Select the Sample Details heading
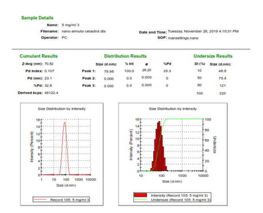Viewport: 263px width, 213px height. tap(37, 18)
